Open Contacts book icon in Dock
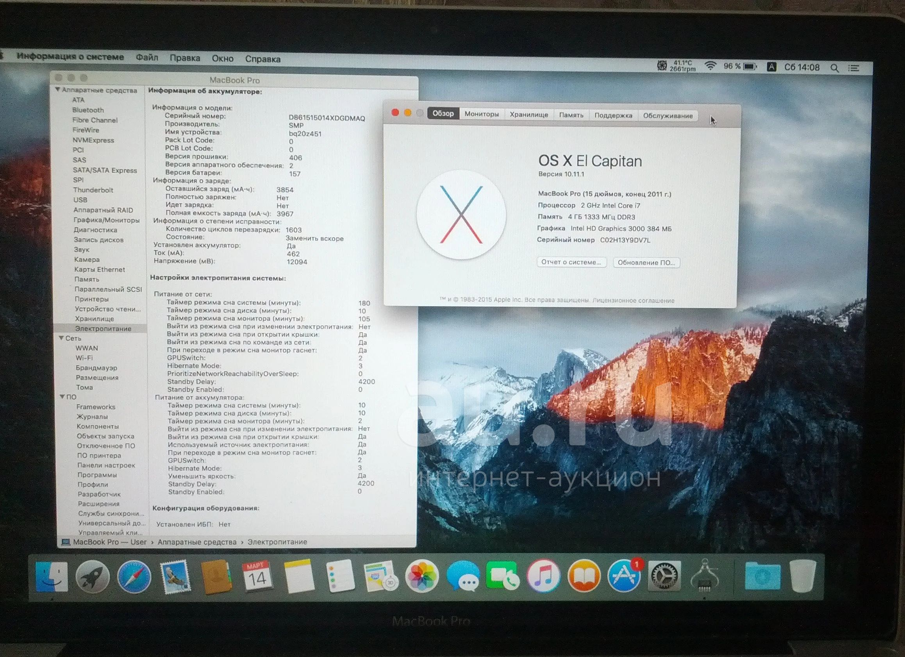 216,578
